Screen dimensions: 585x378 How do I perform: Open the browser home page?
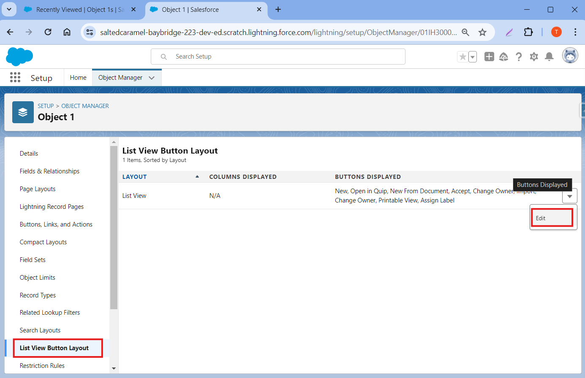pyautogui.click(x=67, y=32)
